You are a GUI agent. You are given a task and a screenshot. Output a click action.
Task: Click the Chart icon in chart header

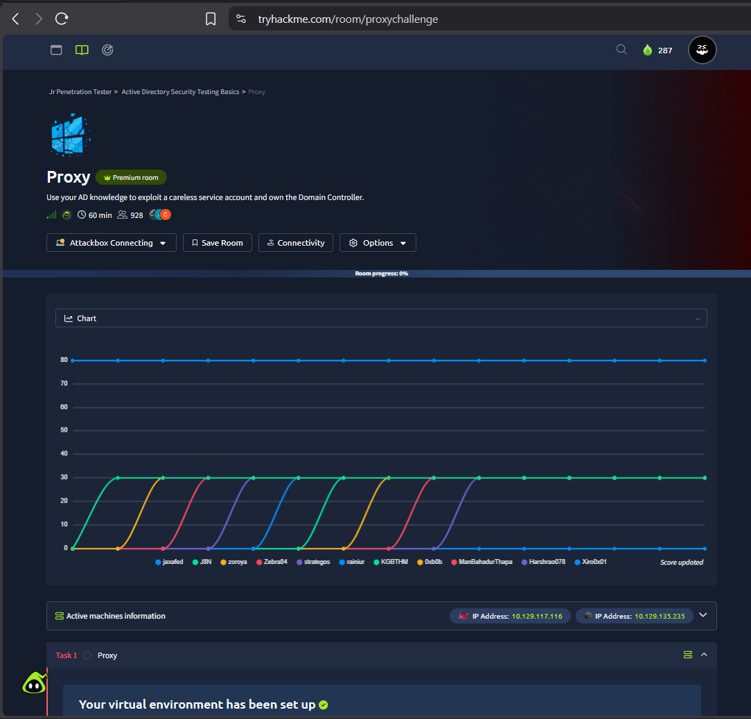[x=69, y=318]
